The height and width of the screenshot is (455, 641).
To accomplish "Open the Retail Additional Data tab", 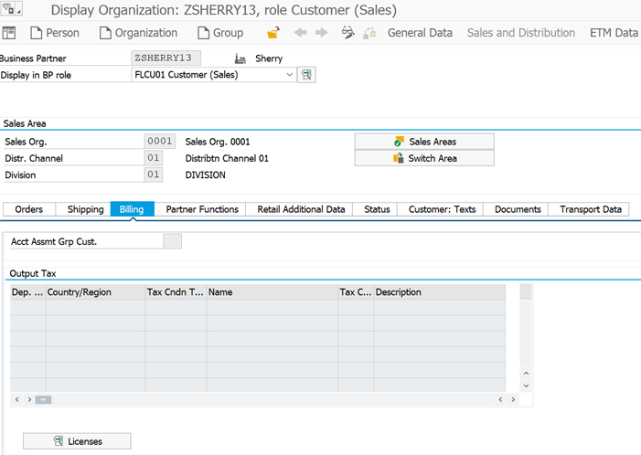I will click(301, 209).
